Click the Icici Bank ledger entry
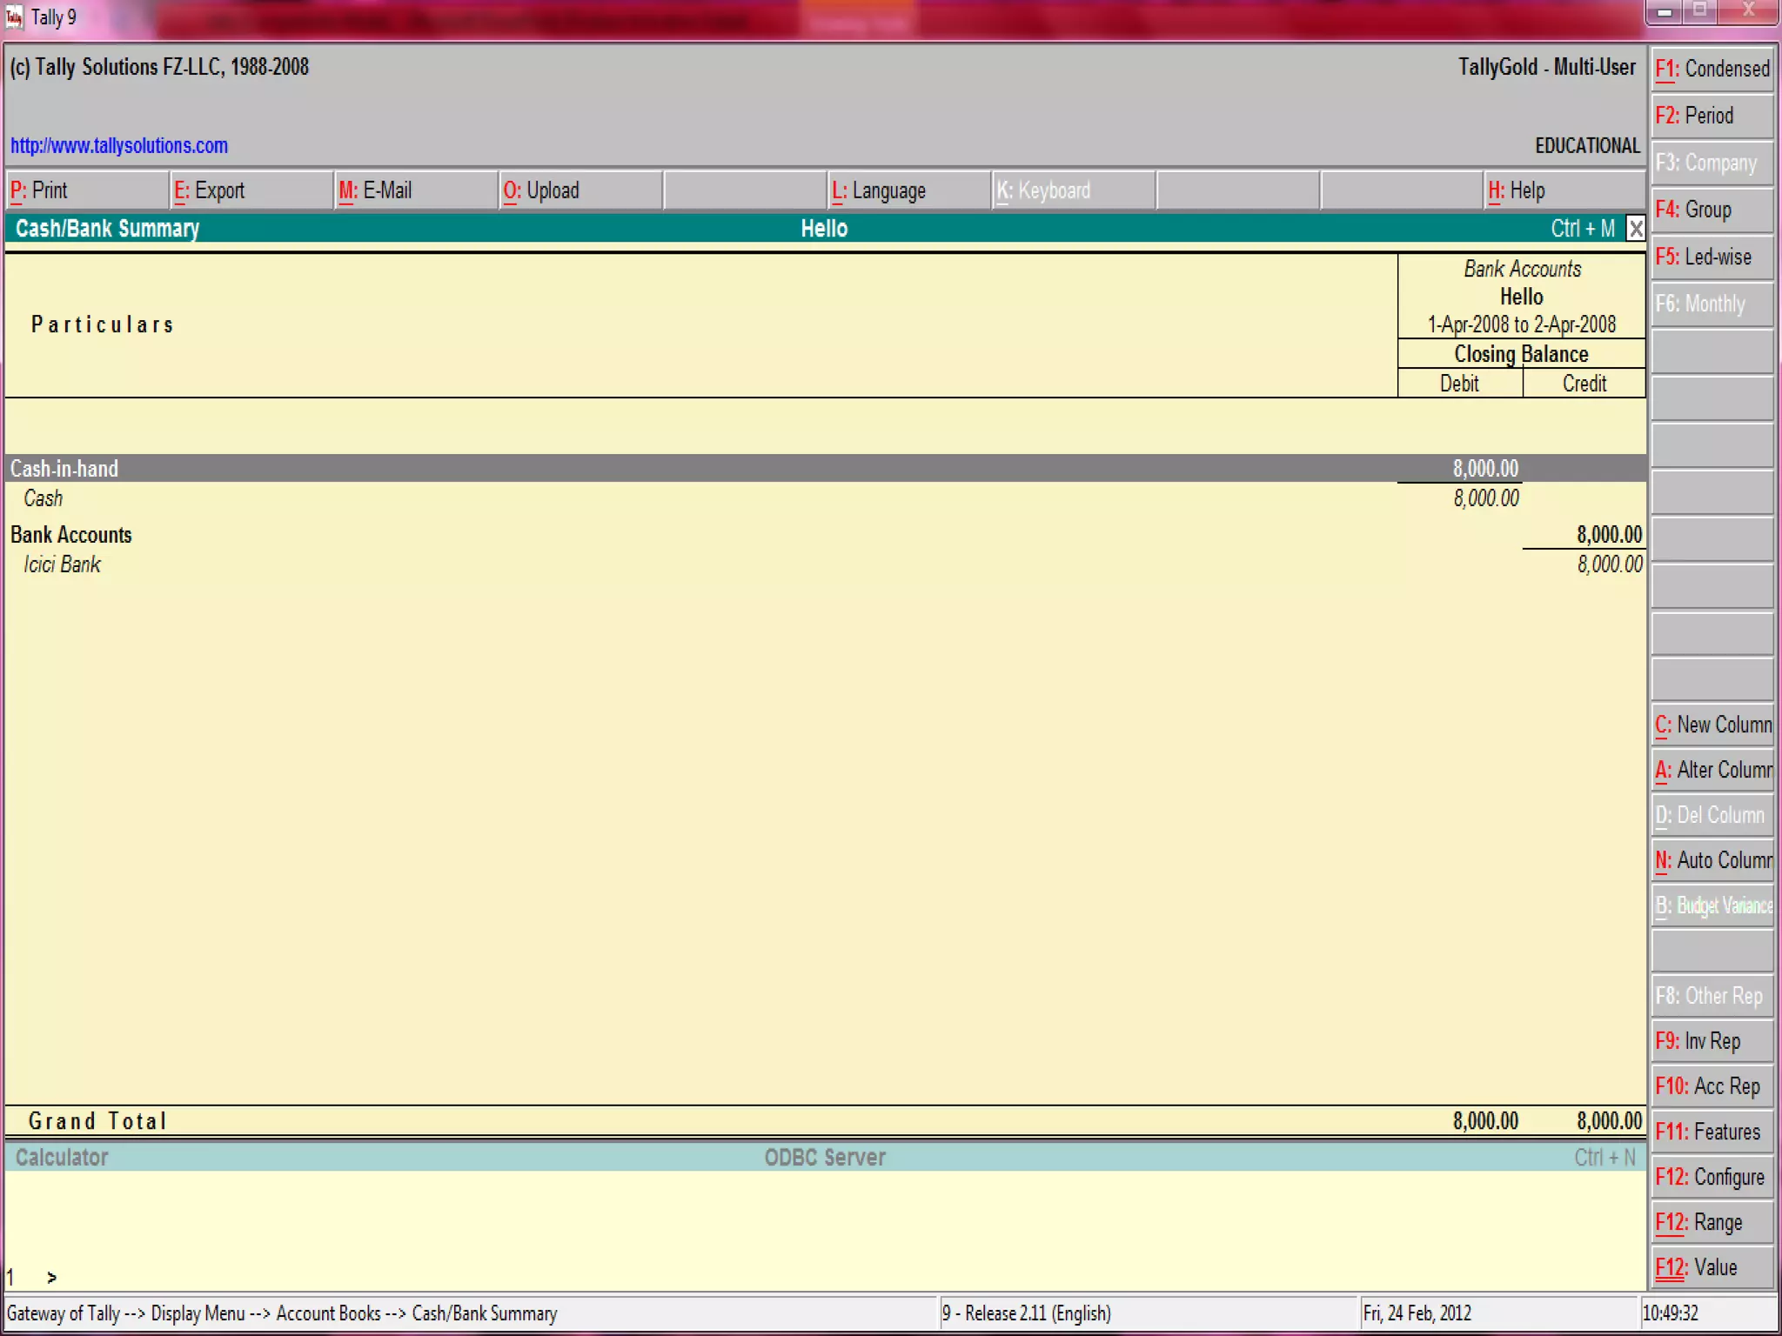The image size is (1782, 1336). coord(63,564)
